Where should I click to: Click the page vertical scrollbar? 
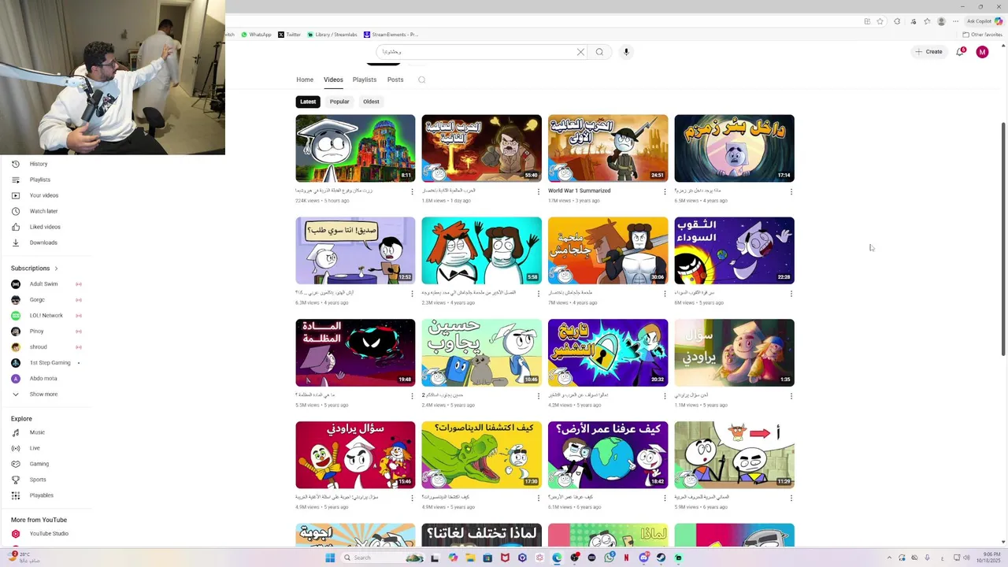(x=1003, y=238)
